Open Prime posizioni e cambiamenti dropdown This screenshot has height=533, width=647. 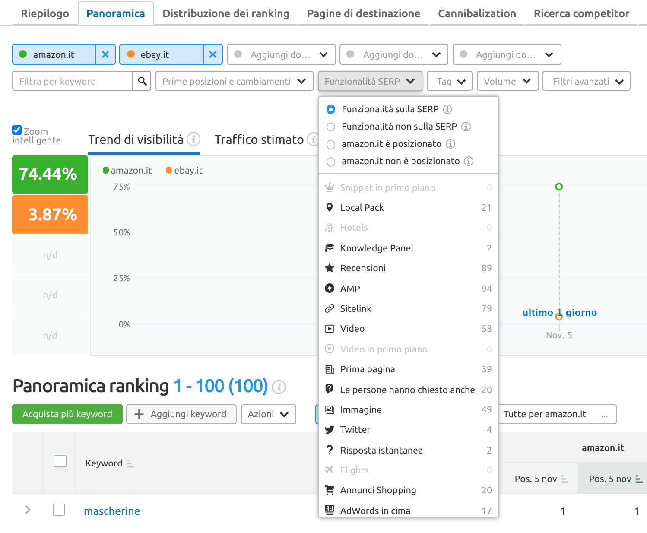click(x=234, y=81)
